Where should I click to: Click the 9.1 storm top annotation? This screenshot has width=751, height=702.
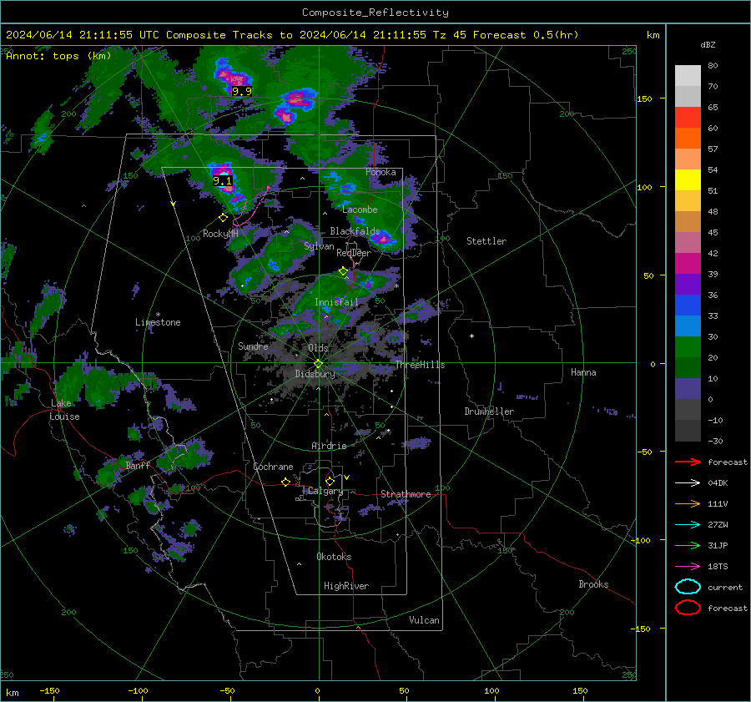coord(222,180)
